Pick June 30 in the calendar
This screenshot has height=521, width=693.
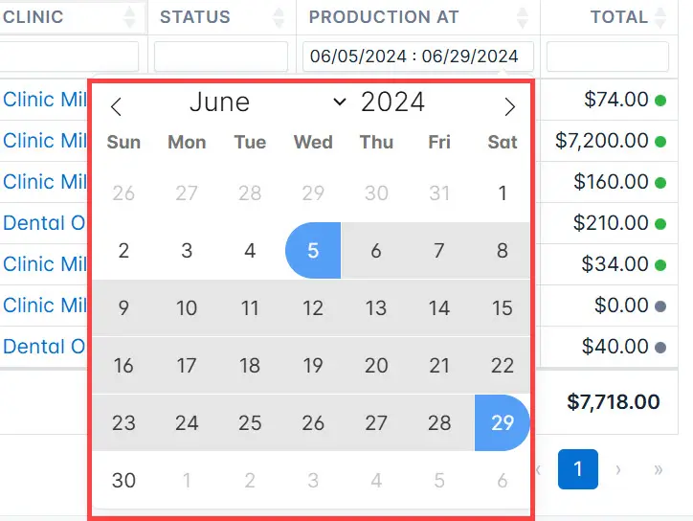click(123, 481)
